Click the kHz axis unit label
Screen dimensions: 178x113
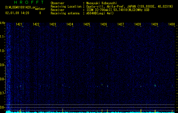pos(3,23)
